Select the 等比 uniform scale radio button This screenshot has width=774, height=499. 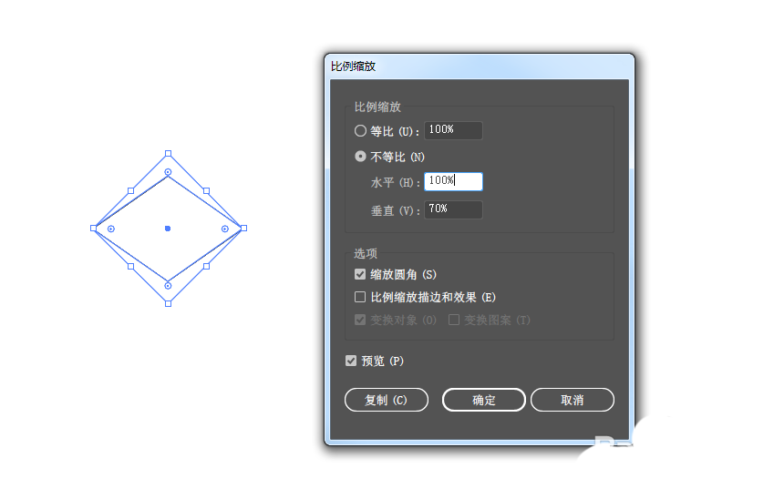tap(360, 130)
